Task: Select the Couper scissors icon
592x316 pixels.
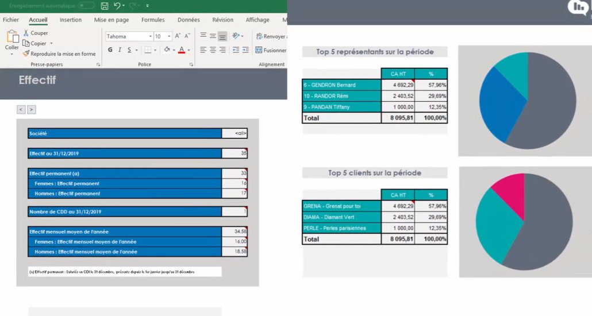Action: coord(26,33)
